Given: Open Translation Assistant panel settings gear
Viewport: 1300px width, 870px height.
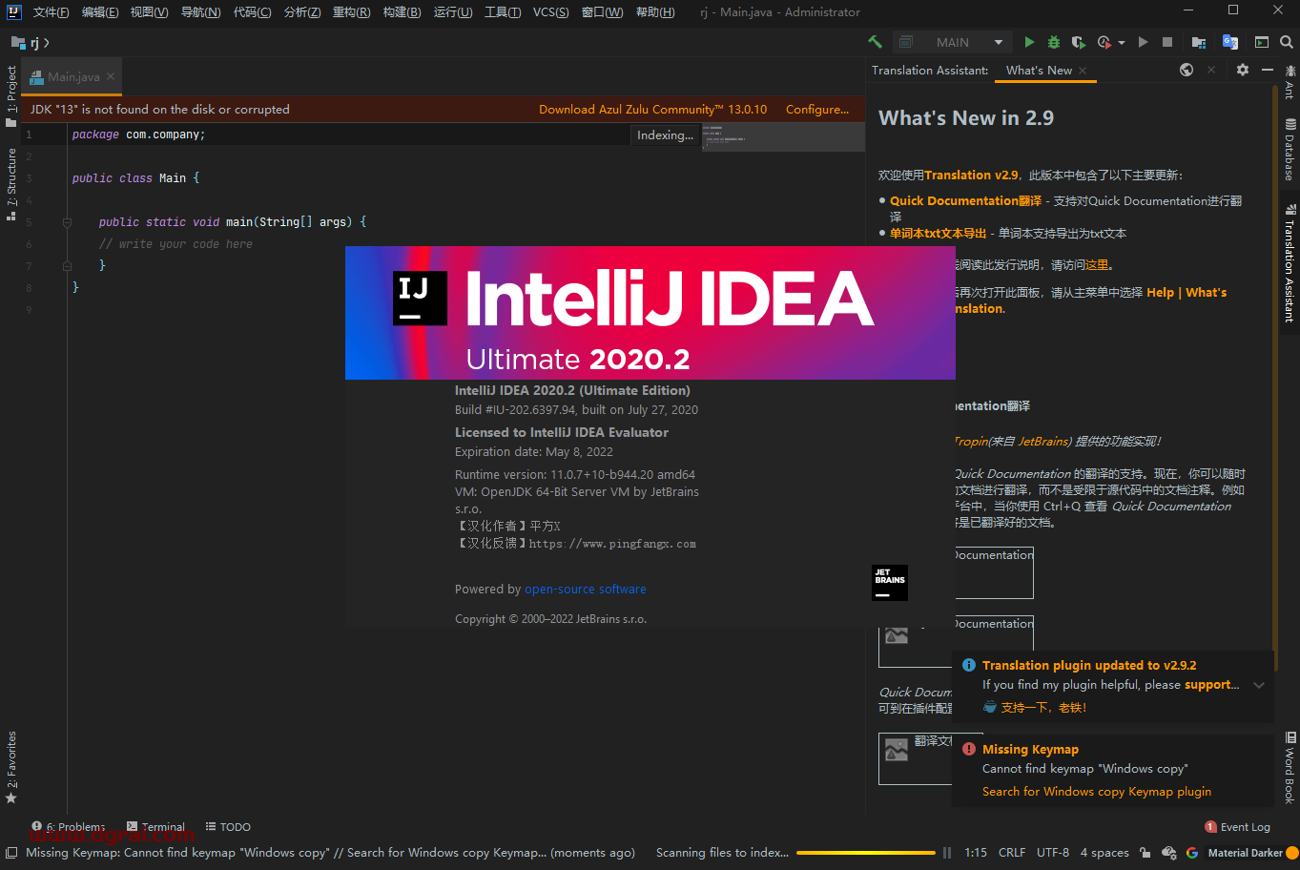Looking at the screenshot, I should 1242,70.
